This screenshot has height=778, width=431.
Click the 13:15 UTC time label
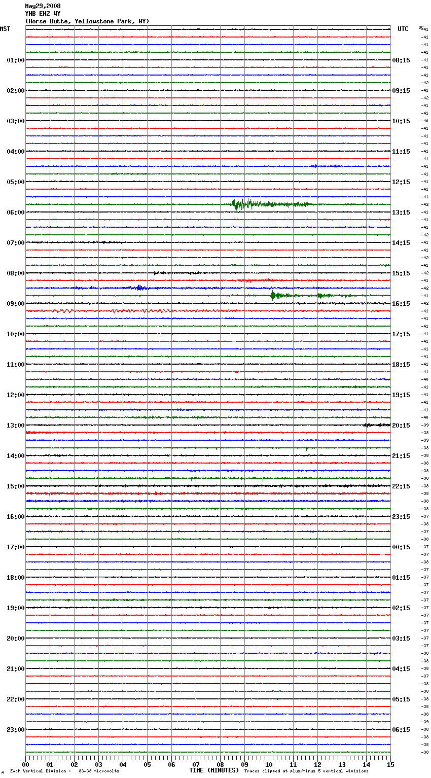(x=401, y=213)
